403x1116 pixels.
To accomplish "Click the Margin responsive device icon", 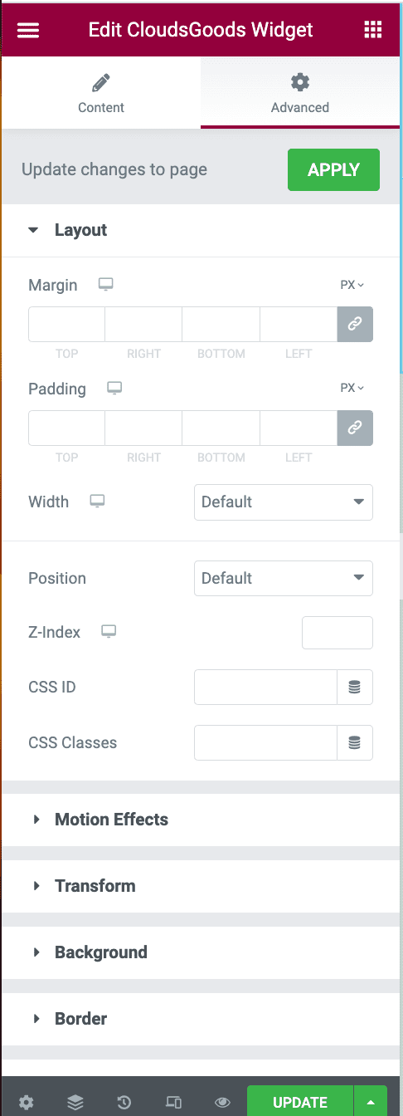I will 105,285.
